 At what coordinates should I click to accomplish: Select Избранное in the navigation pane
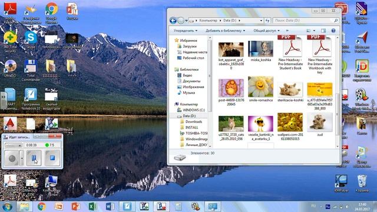pos(186,41)
